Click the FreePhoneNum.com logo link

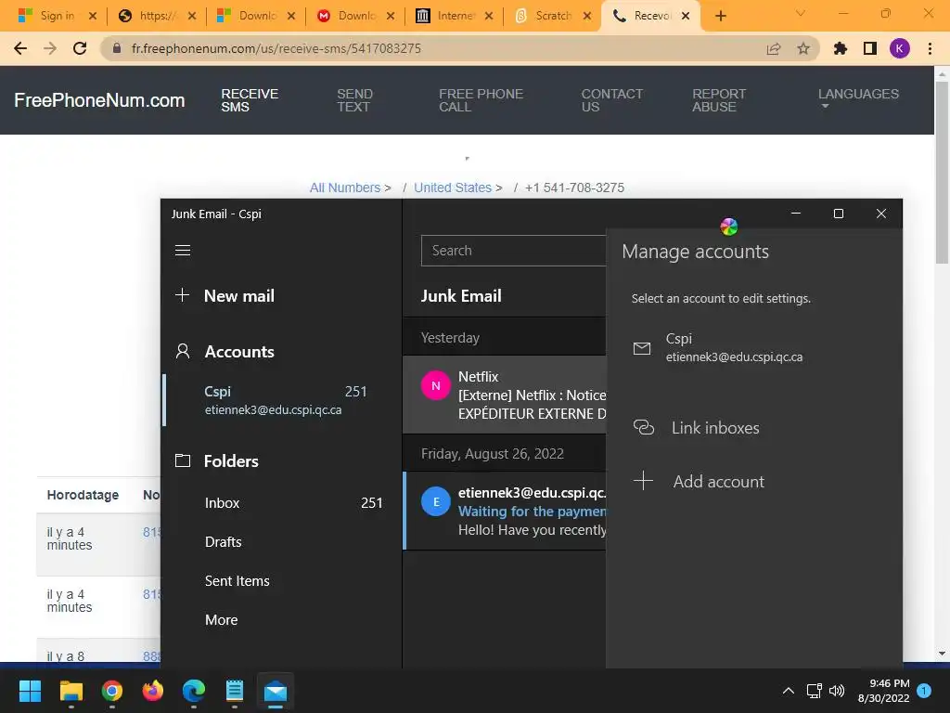coord(99,100)
